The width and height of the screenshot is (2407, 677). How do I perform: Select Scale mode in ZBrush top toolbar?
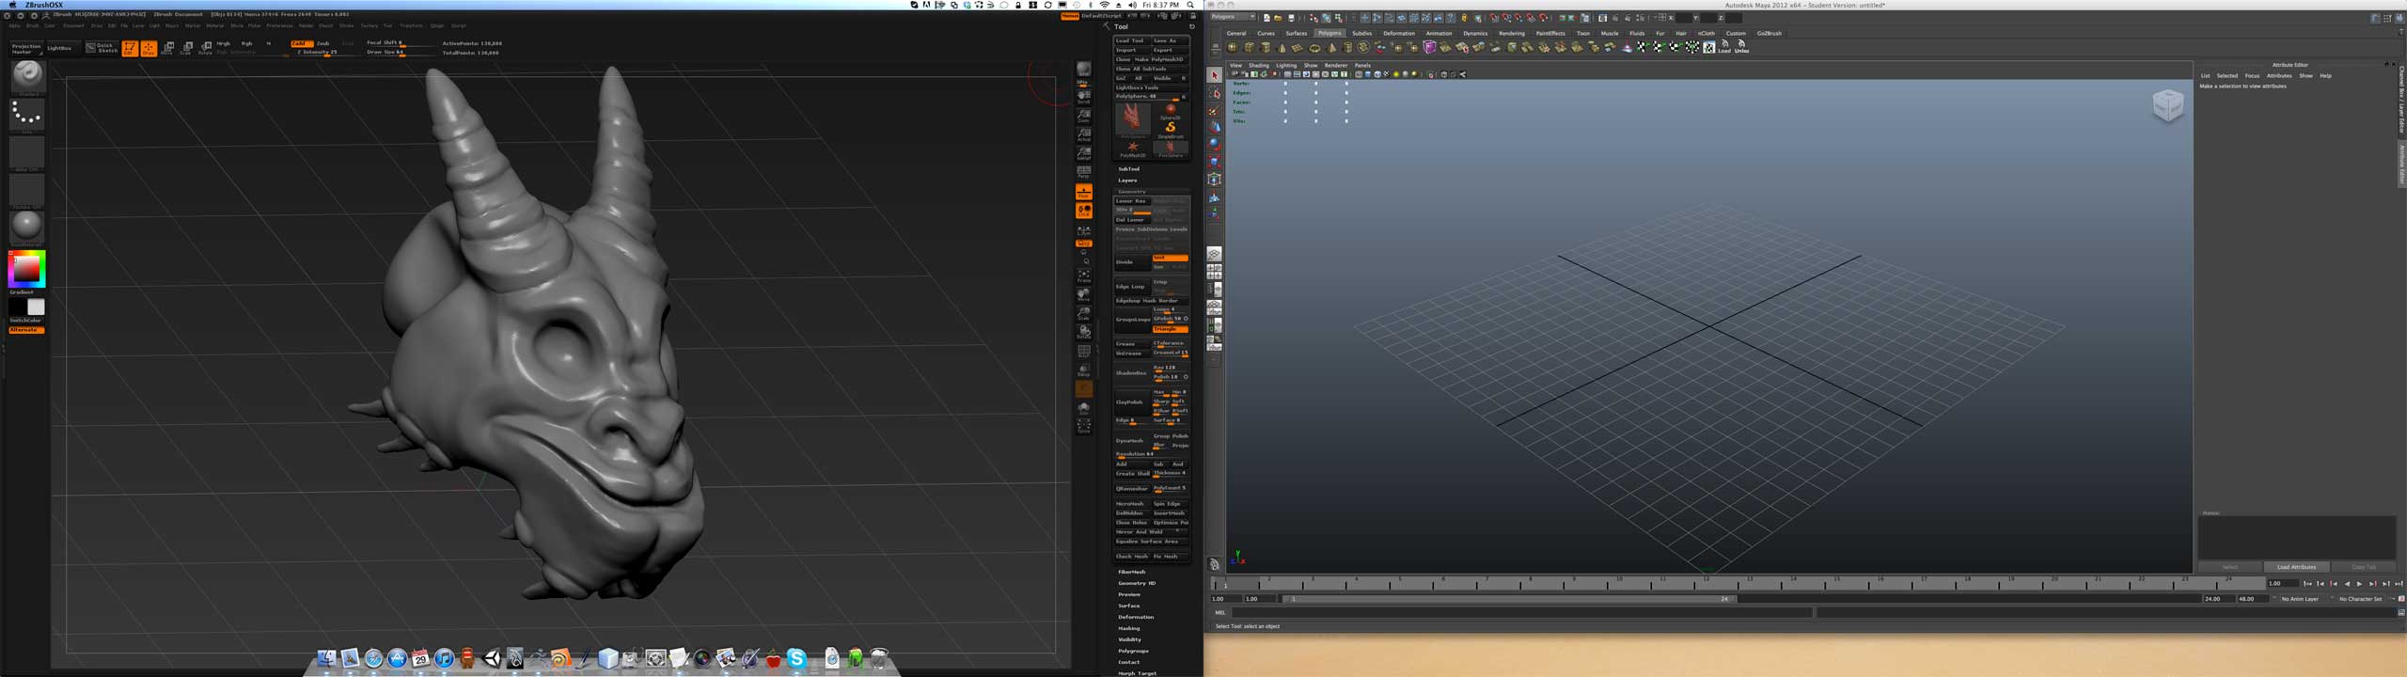pos(186,48)
